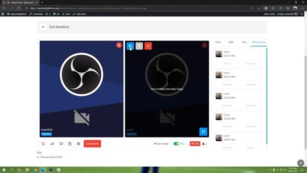Click the 10:08 AM timestamp text
307x173 pixels.
(229, 119)
